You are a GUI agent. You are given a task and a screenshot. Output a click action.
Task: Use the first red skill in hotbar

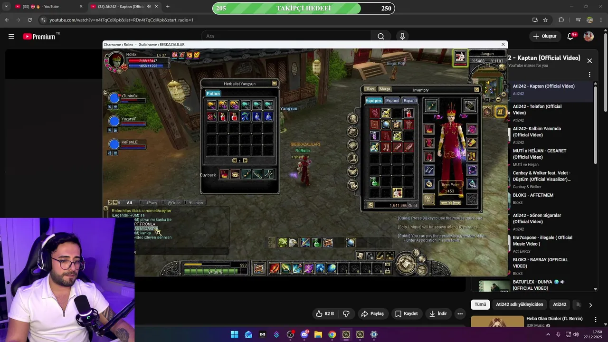(274, 268)
